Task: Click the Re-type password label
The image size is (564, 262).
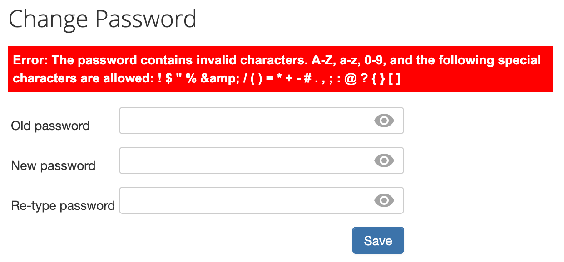Action: (x=63, y=205)
